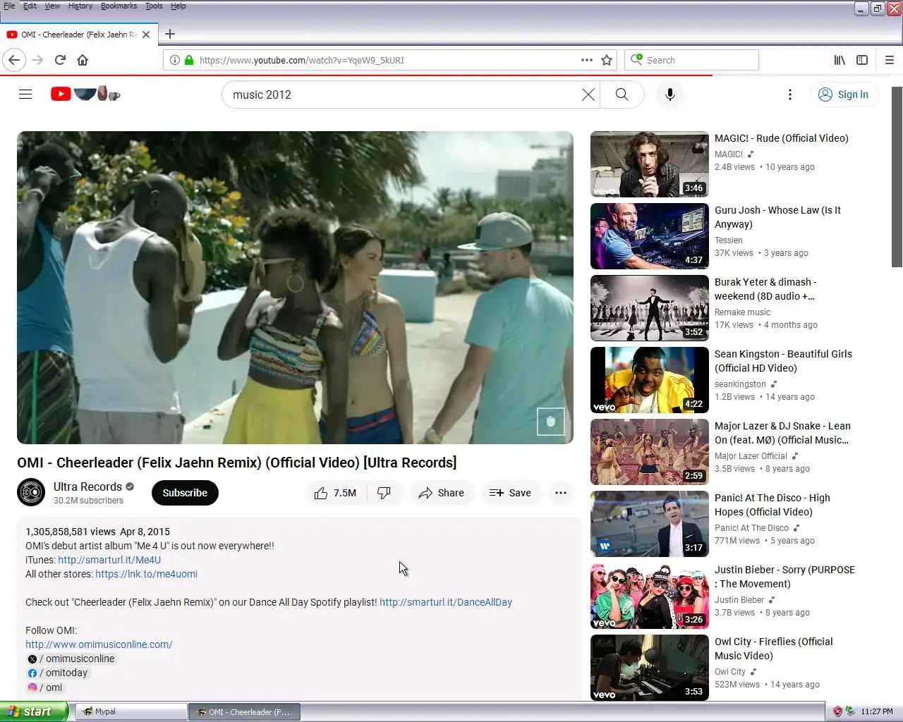Toggle the browser sidebar icon
The height and width of the screenshot is (722, 903).
point(862,60)
